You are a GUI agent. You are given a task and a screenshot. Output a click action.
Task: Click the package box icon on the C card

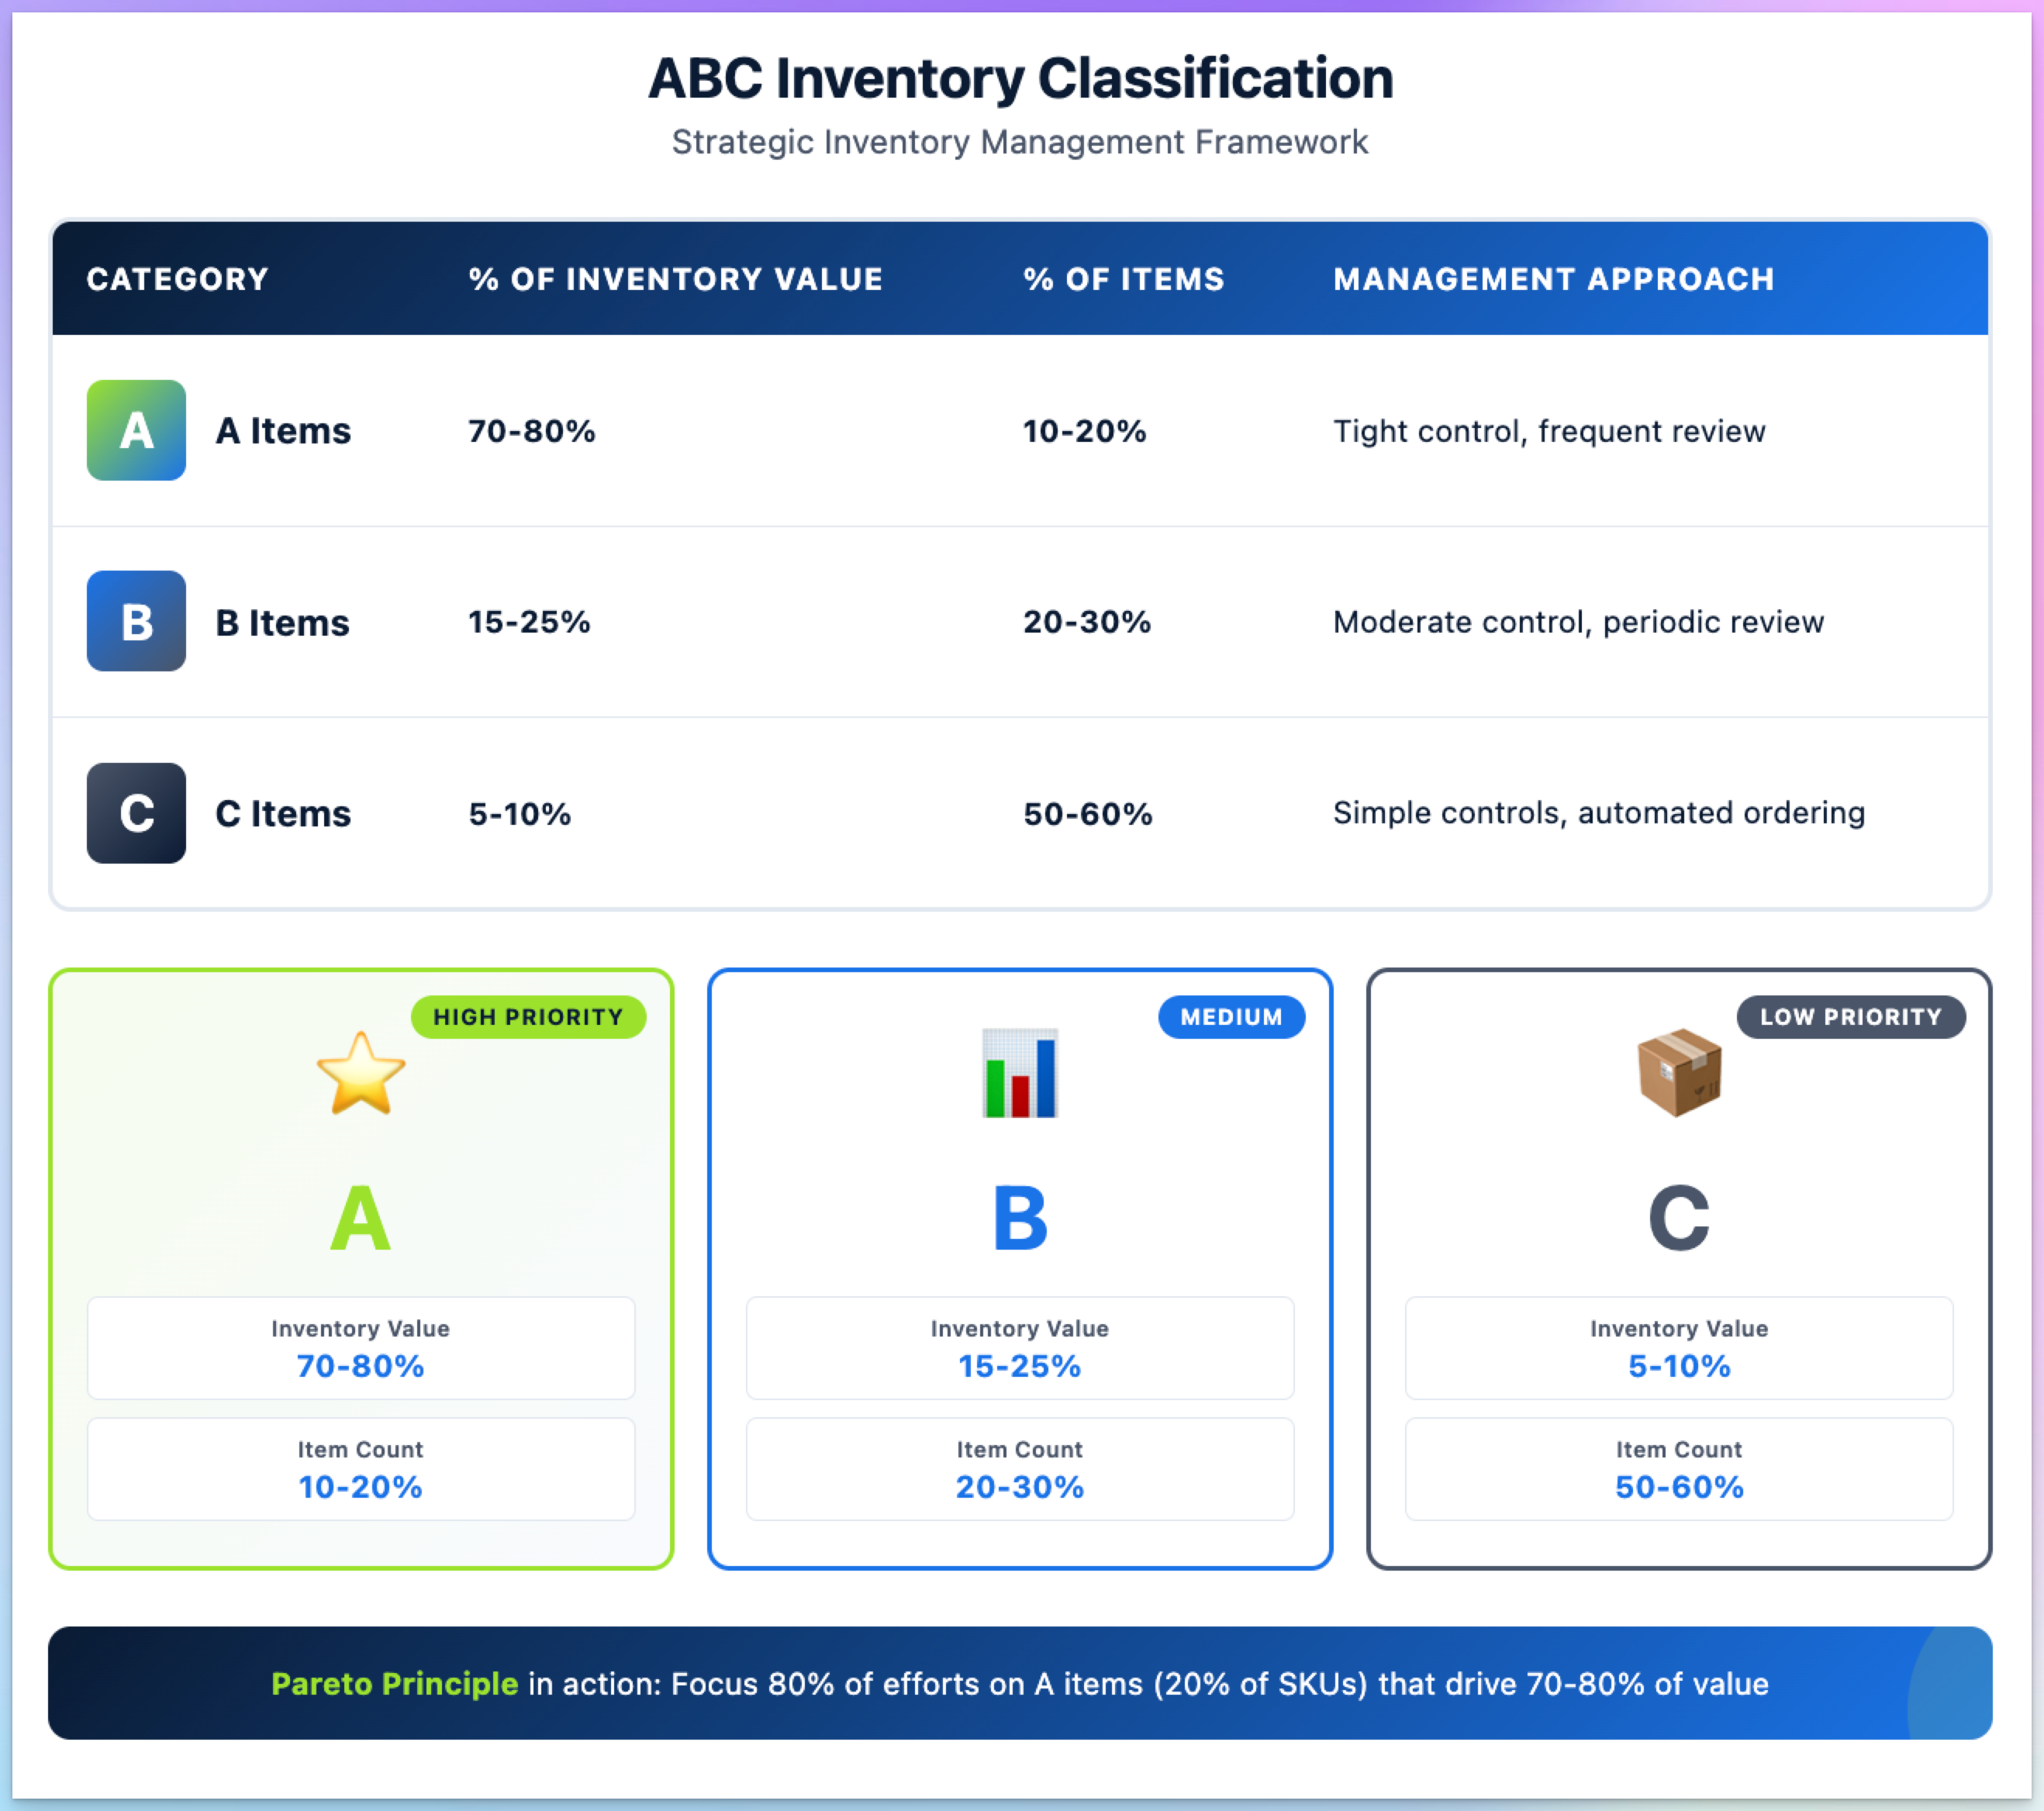[x=1678, y=1072]
